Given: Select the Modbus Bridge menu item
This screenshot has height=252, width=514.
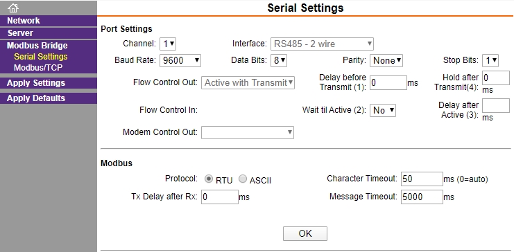Looking at the screenshot, I should click(x=49, y=46).
